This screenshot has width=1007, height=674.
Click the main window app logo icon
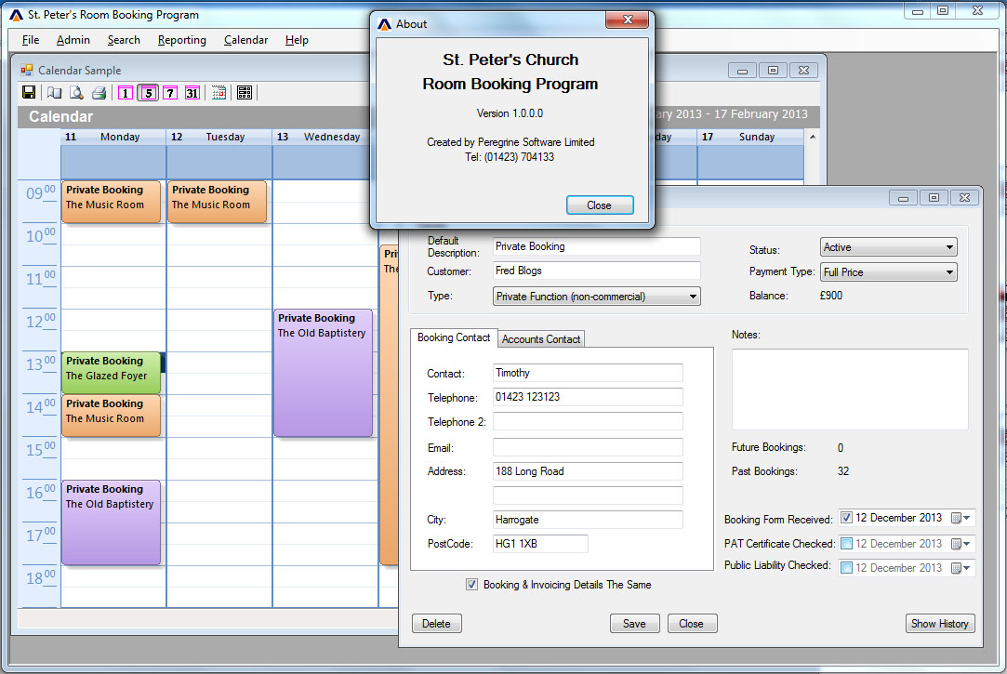16,15
